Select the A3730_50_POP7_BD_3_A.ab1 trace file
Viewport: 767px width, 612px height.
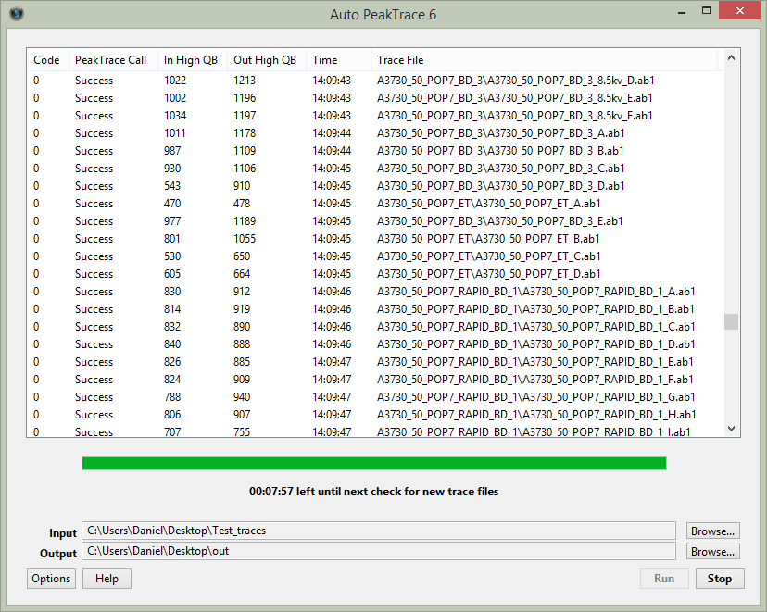(x=501, y=133)
